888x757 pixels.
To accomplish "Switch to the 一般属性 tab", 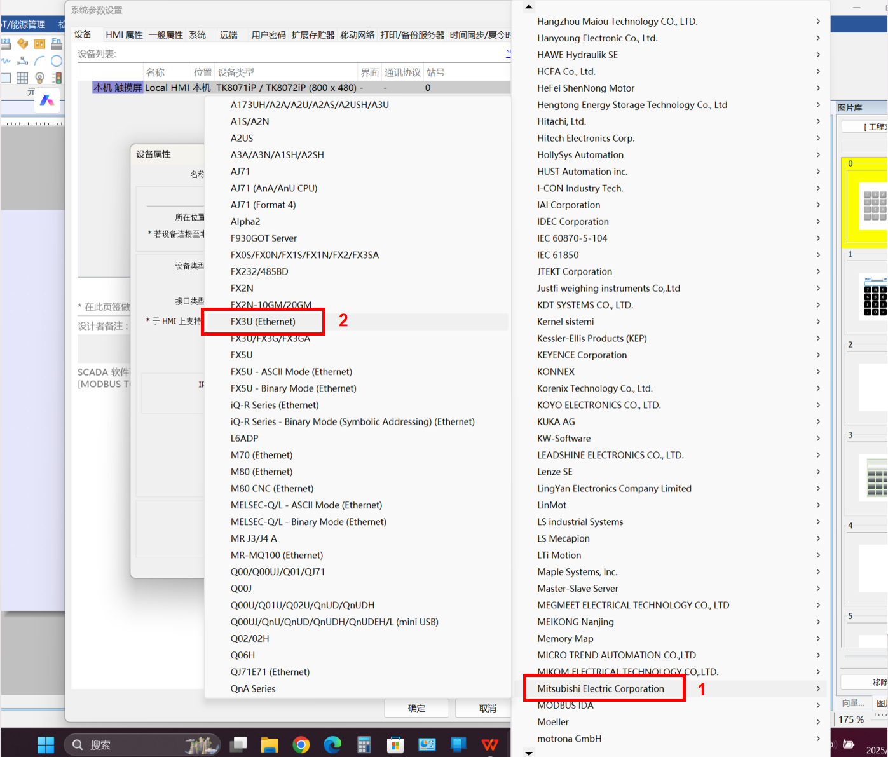I will 166,35.
